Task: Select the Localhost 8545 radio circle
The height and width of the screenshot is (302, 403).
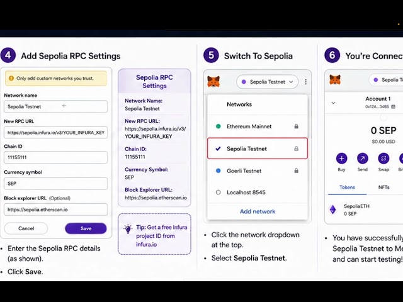Action: 218,192
